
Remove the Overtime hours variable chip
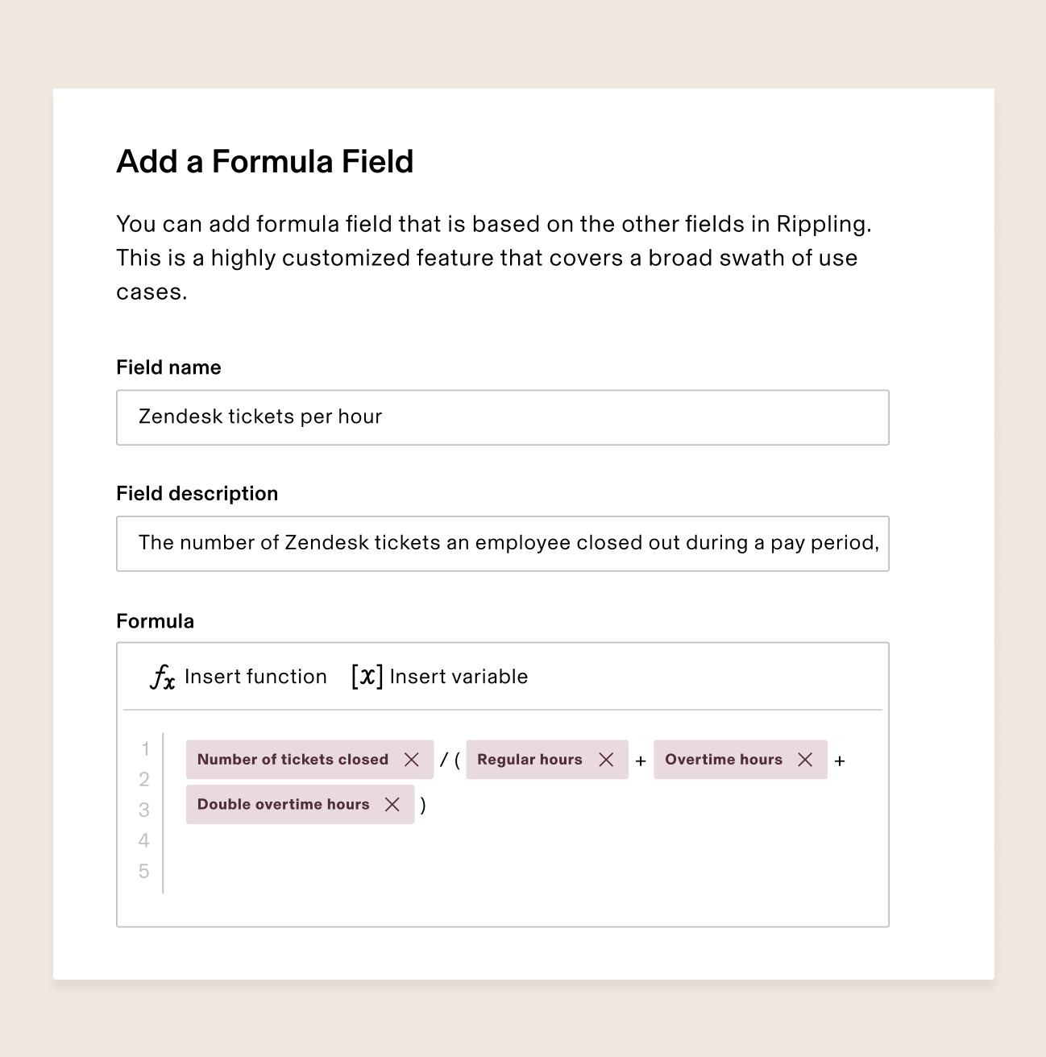pyautogui.click(x=804, y=760)
